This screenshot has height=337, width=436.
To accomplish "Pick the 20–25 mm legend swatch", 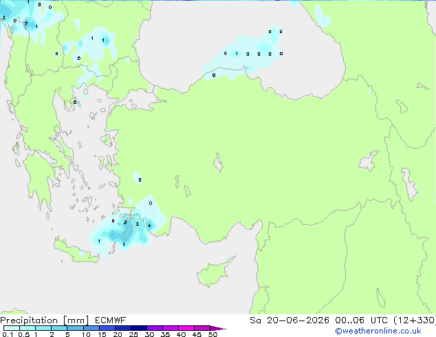I will [123, 328].
